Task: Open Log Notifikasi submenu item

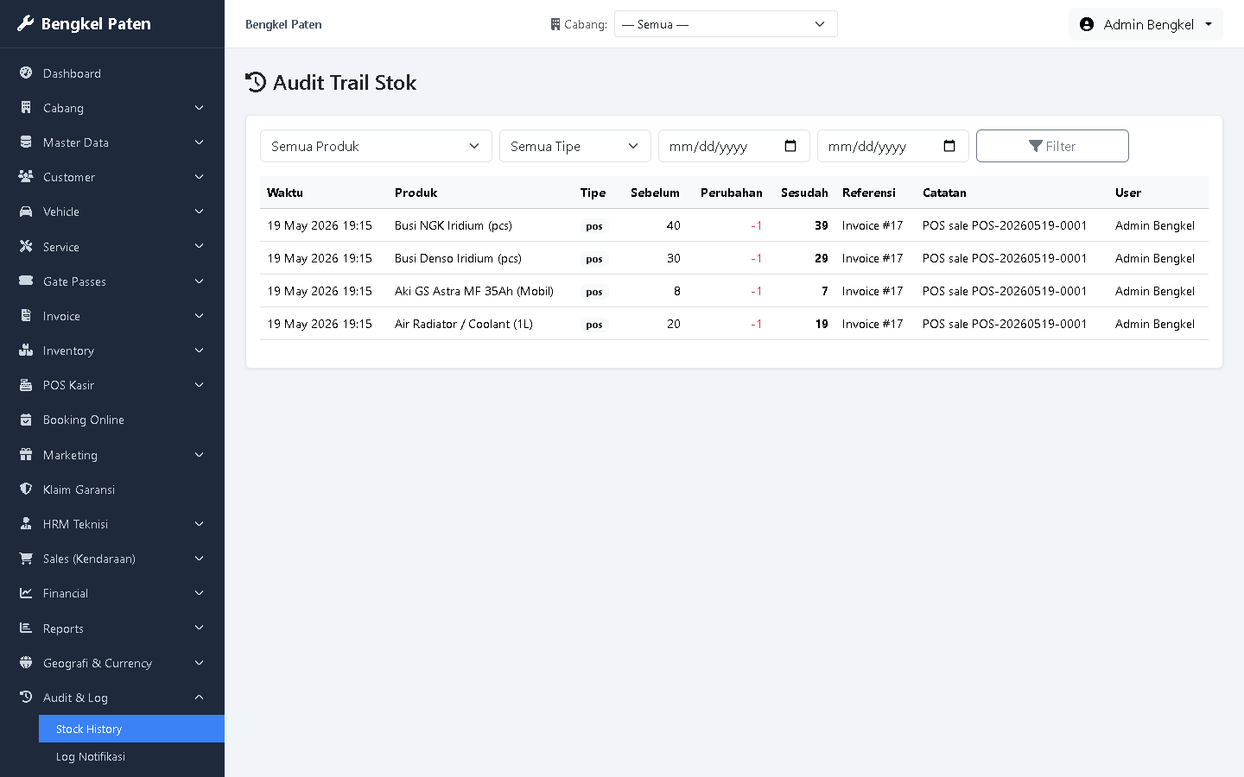Action: (x=131, y=756)
